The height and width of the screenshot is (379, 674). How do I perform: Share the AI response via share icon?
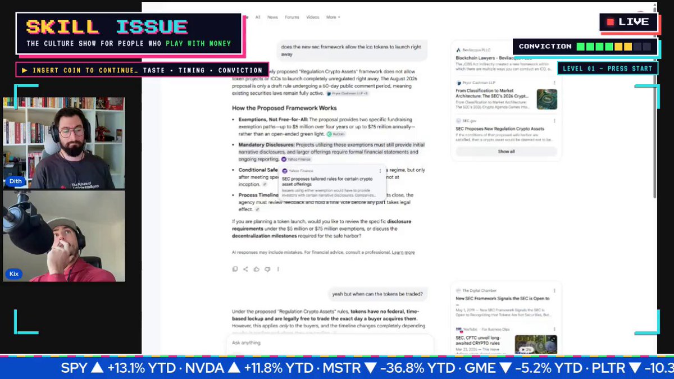(x=245, y=269)
